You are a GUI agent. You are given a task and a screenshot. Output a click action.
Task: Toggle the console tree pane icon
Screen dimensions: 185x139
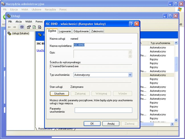[x=22, y=27]
